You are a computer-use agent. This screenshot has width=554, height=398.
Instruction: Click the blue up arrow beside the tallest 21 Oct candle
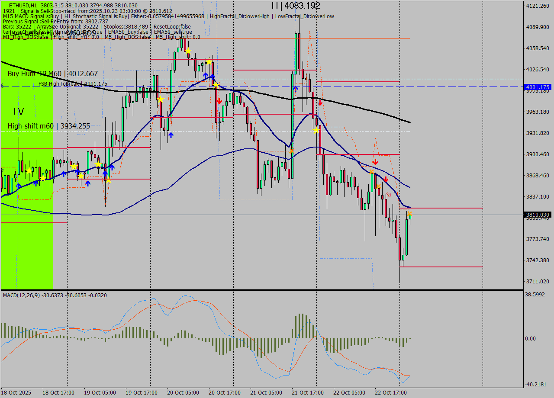[296, 88]
